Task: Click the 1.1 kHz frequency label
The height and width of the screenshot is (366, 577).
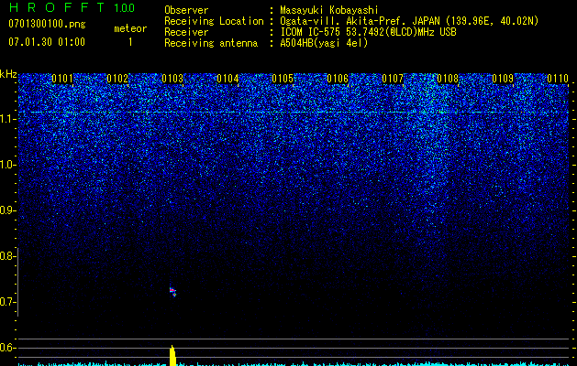Action: [8, 119]
